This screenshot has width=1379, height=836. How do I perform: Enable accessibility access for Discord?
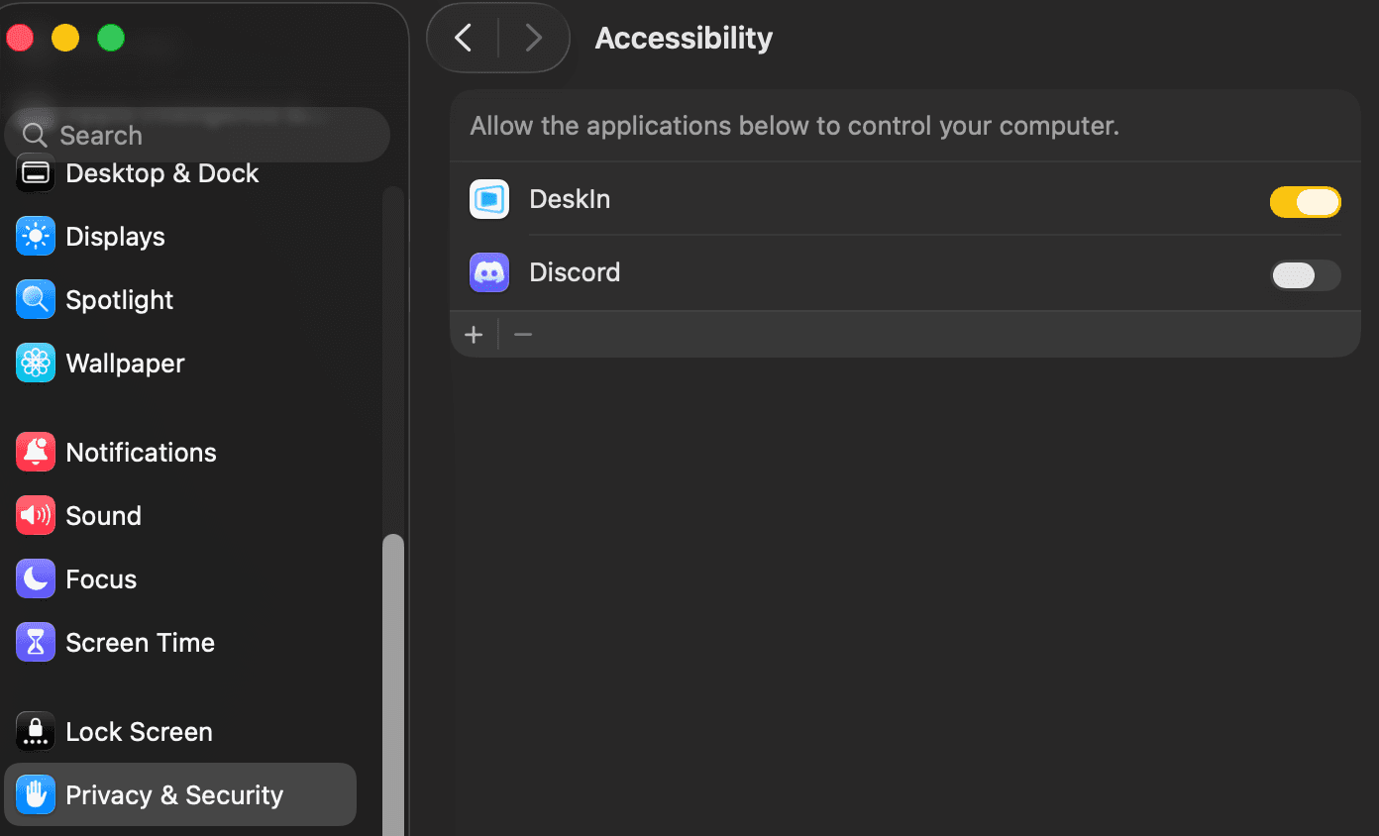(1306, 275)
